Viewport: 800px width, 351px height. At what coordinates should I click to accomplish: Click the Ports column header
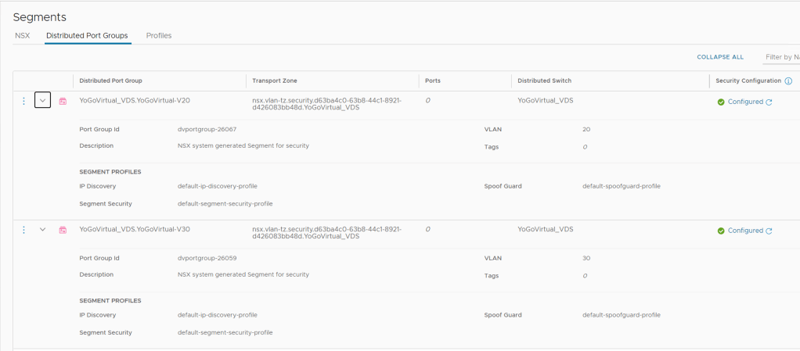coord(433,81)
